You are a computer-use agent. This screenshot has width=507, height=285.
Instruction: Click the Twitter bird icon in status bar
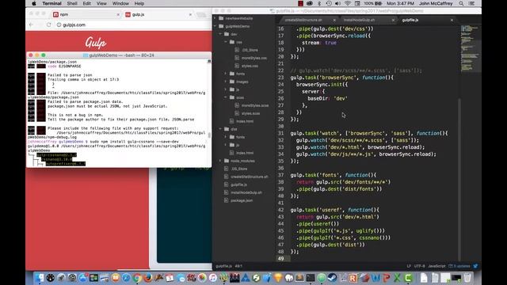coord(475,266)
